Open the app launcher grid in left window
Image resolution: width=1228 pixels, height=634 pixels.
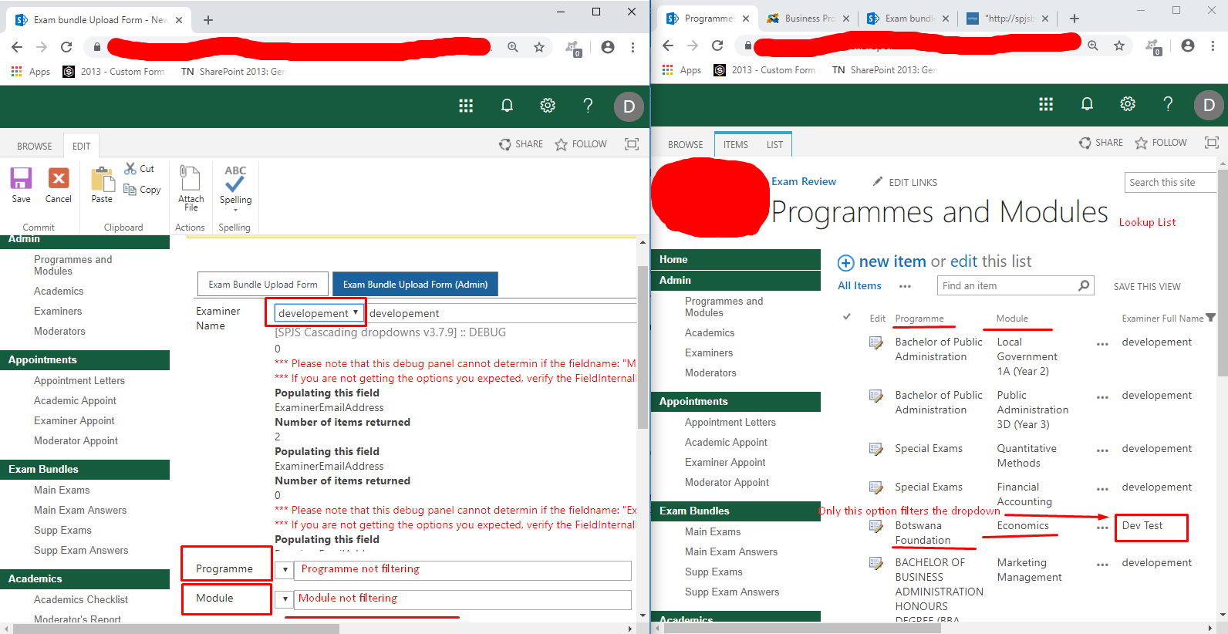coord(466,106)
